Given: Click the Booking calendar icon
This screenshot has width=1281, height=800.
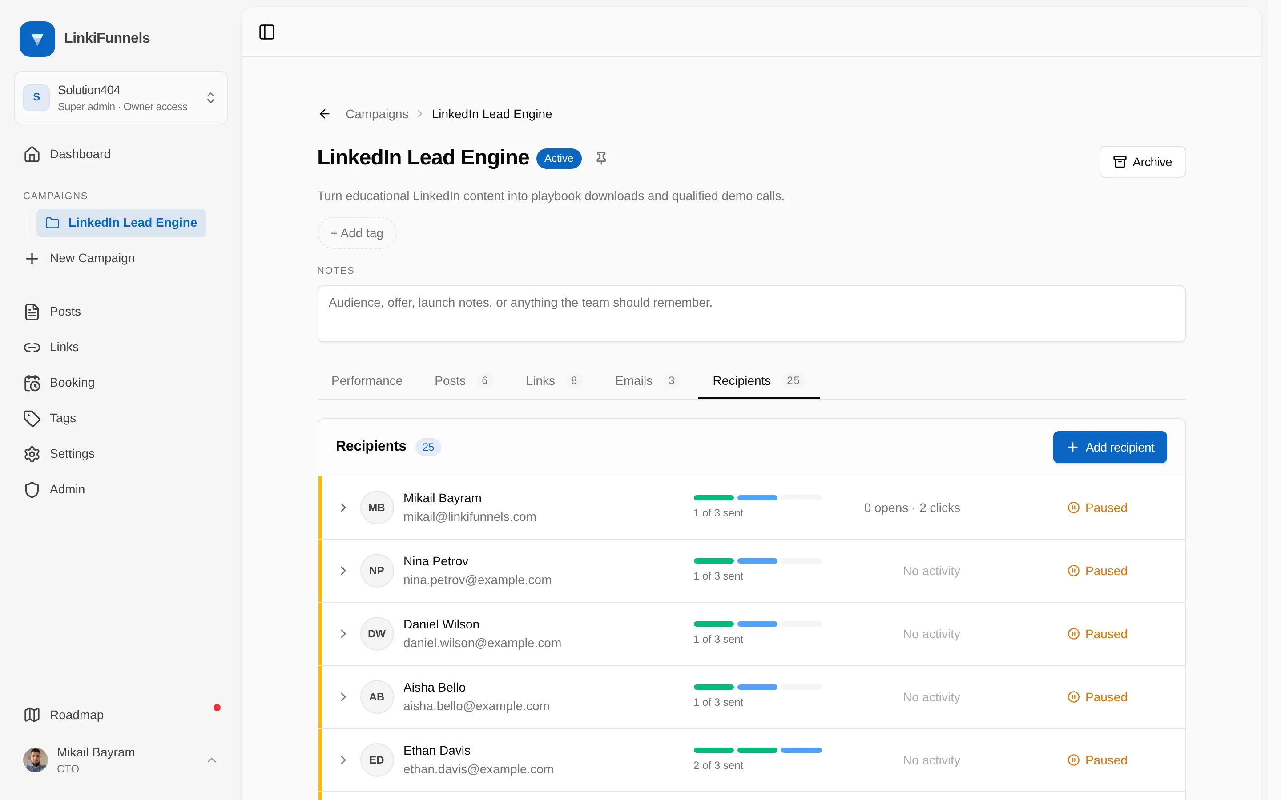Looking at the screenshot, I should 32,383.
